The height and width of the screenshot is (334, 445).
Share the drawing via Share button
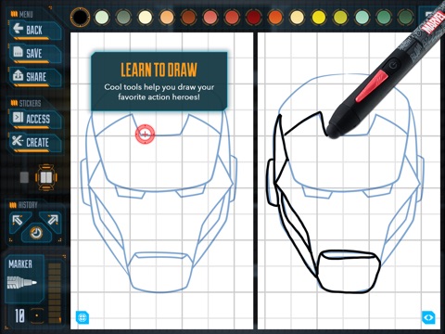point(34,76)
